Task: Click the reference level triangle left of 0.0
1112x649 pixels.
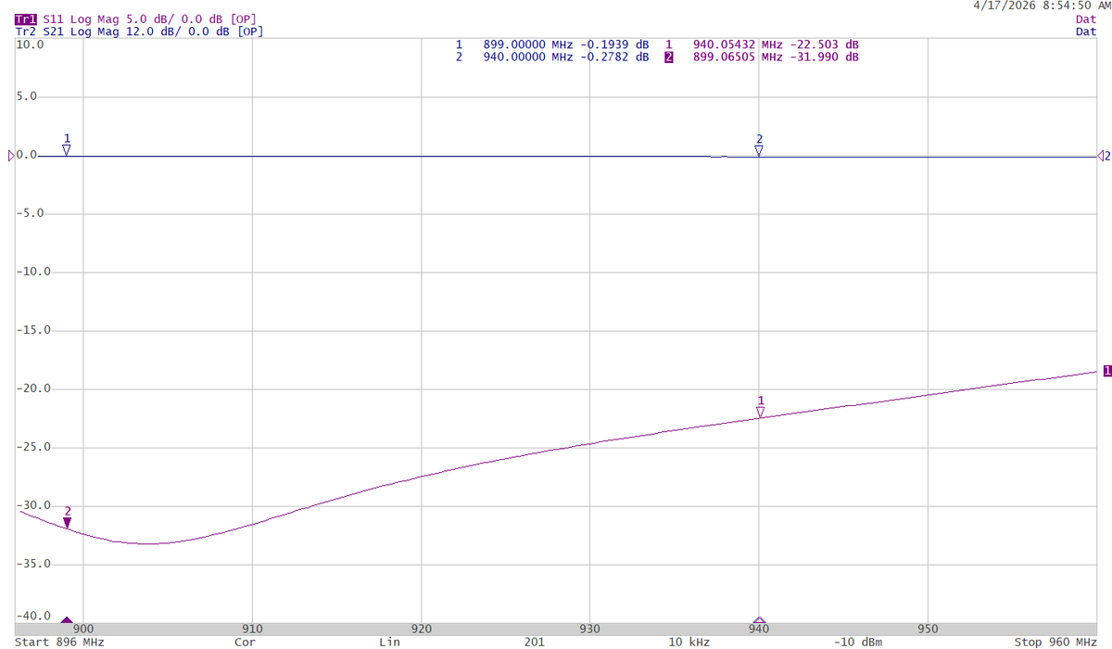Action: tap(11, 156)
